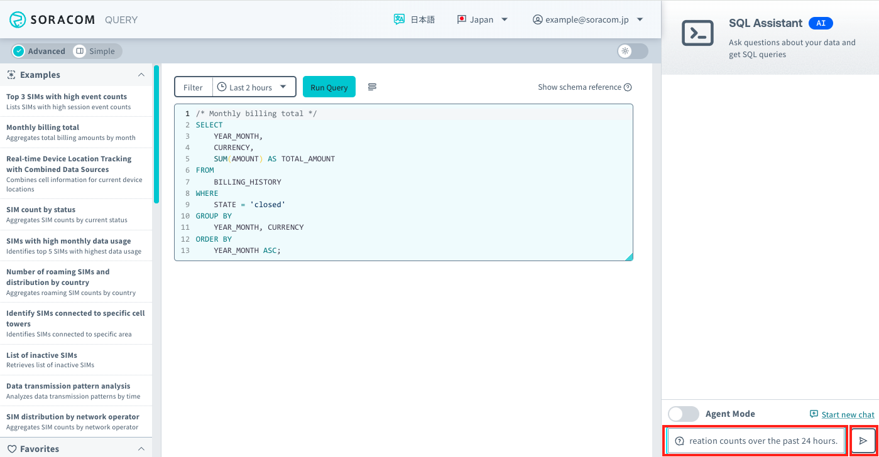Open the clock time range picker icon
The width and height of the screenshot is (879, 457).
[x=221, y=87]
